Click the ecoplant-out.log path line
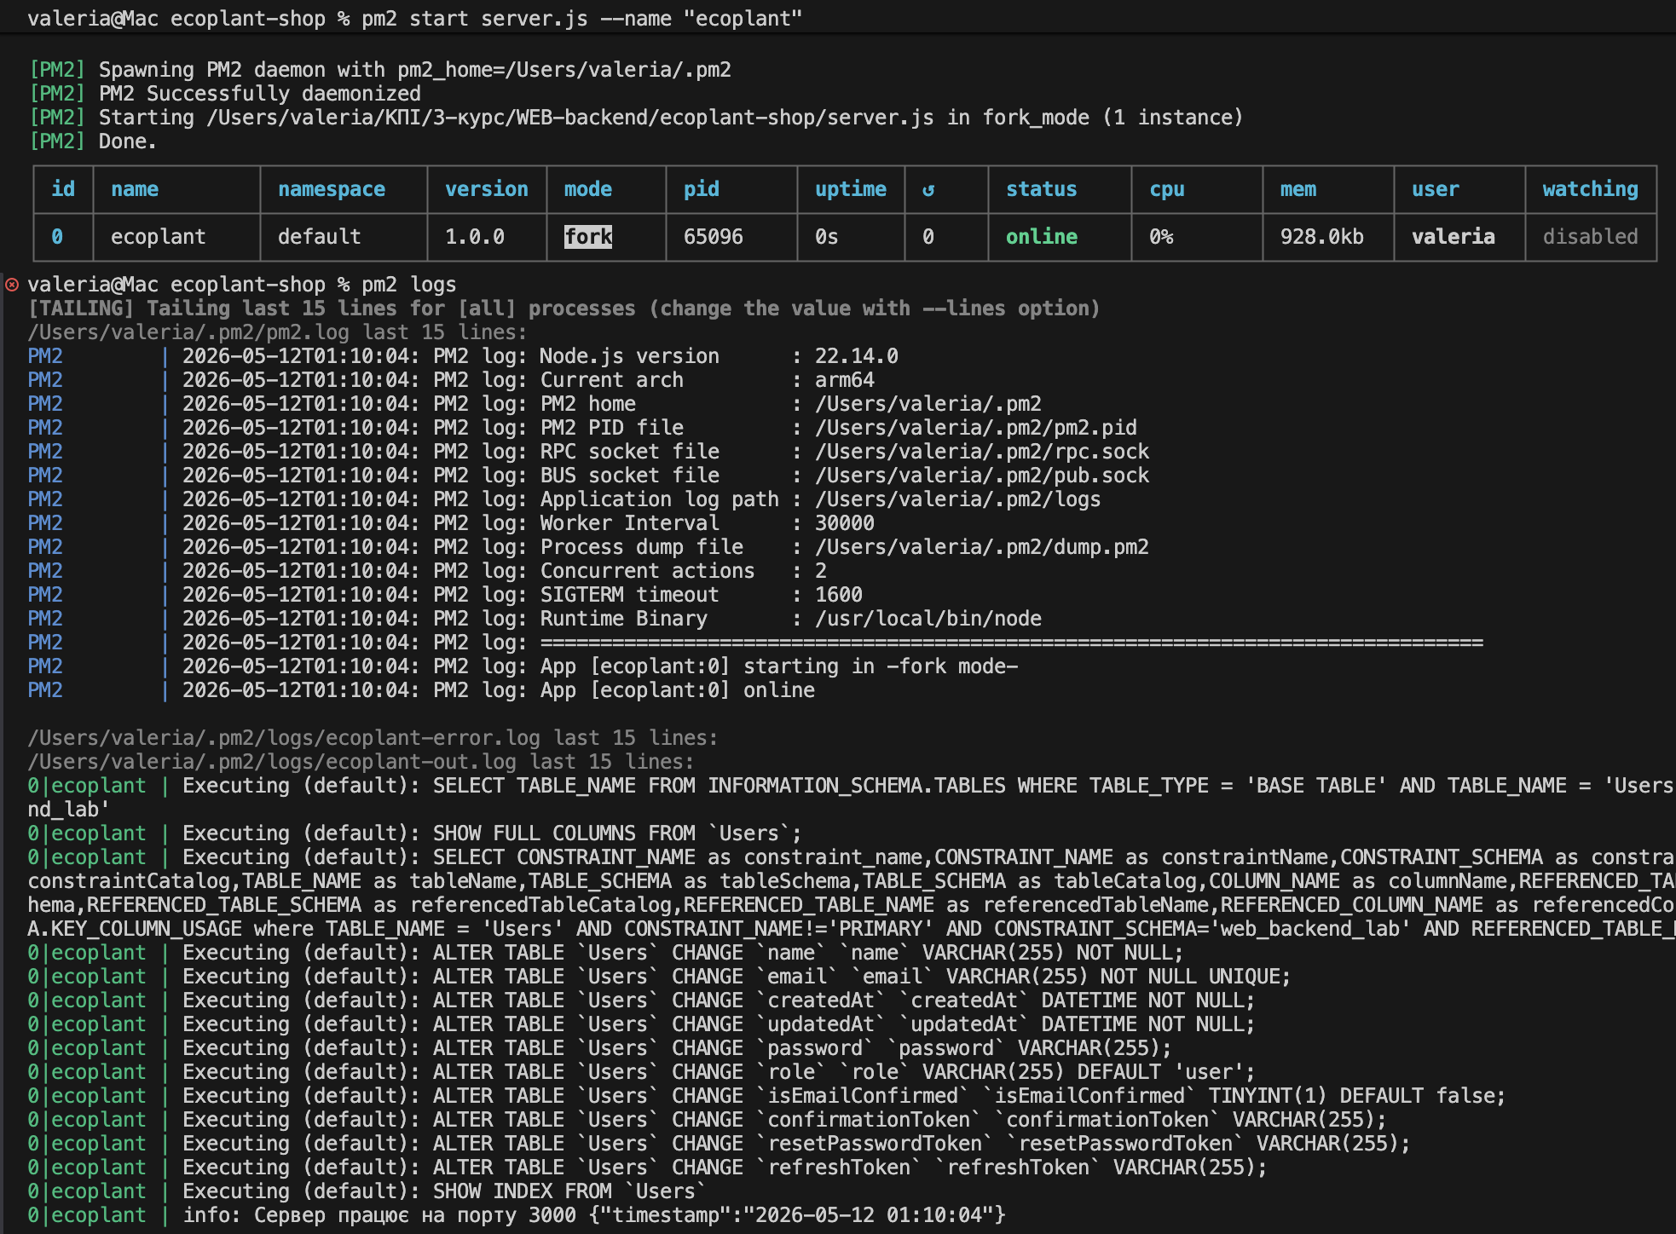 [361, 762]
